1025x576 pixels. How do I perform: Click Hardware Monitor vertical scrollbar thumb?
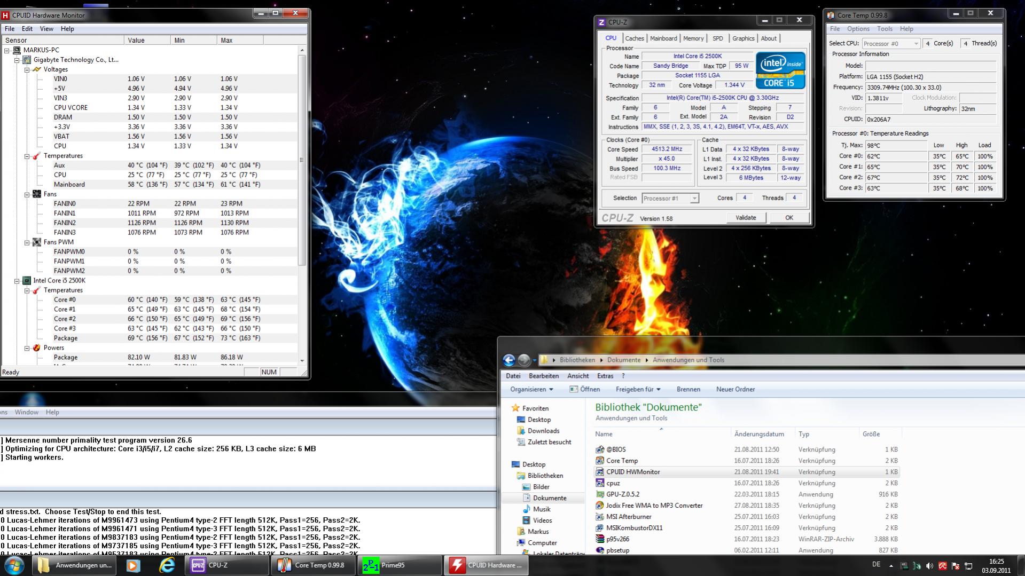click(x=302, y=160)
